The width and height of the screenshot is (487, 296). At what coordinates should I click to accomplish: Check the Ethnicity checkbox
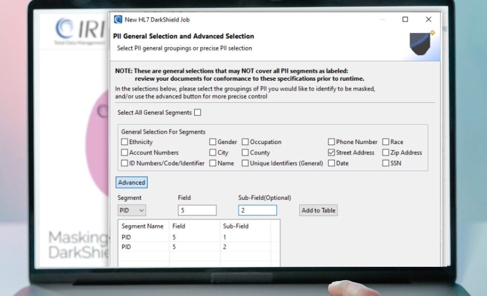pyautogui.click(x=124, y=142)
